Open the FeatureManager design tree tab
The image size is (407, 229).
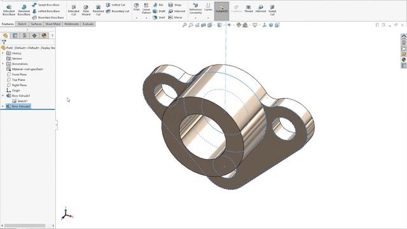5,36
